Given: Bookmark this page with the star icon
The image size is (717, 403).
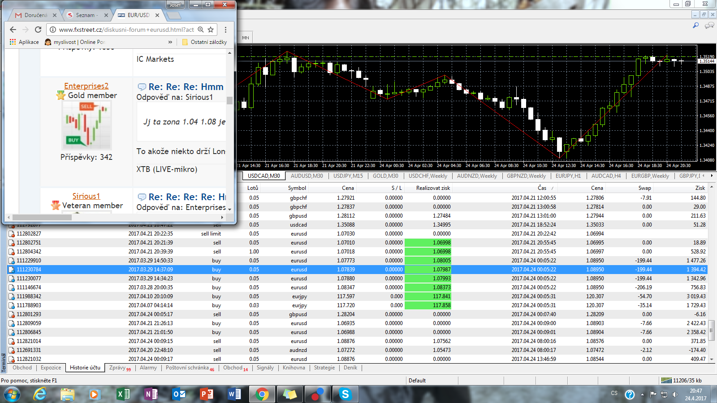Looking at the screenshot, I should tap(211, 30).
